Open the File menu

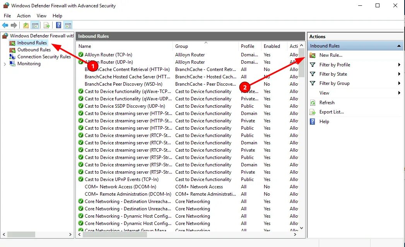tap(7, 16)
